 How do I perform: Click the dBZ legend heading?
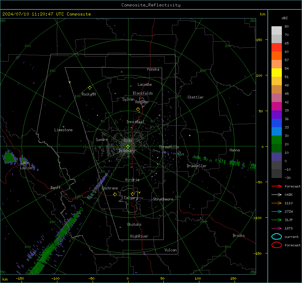click(x=285, y=18)
